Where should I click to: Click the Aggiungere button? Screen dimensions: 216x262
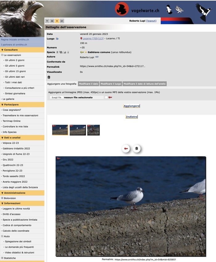click(x=131, y=106)
